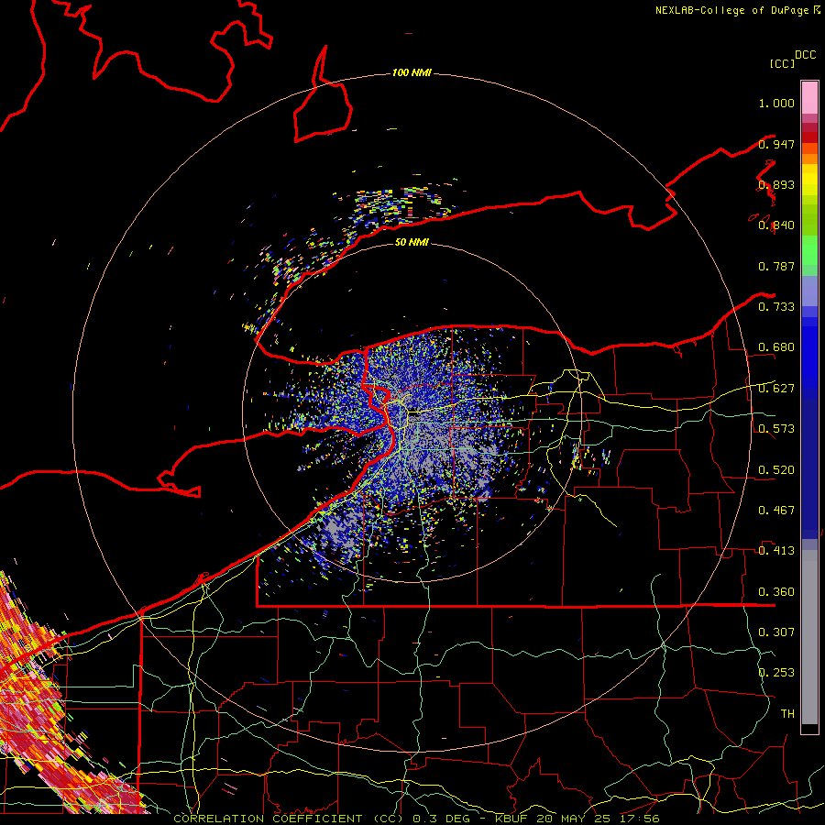The width and height of the screenshot is (825, 825).
Task: Click the 100 NMI range ring label
Action: click(412, 72)
